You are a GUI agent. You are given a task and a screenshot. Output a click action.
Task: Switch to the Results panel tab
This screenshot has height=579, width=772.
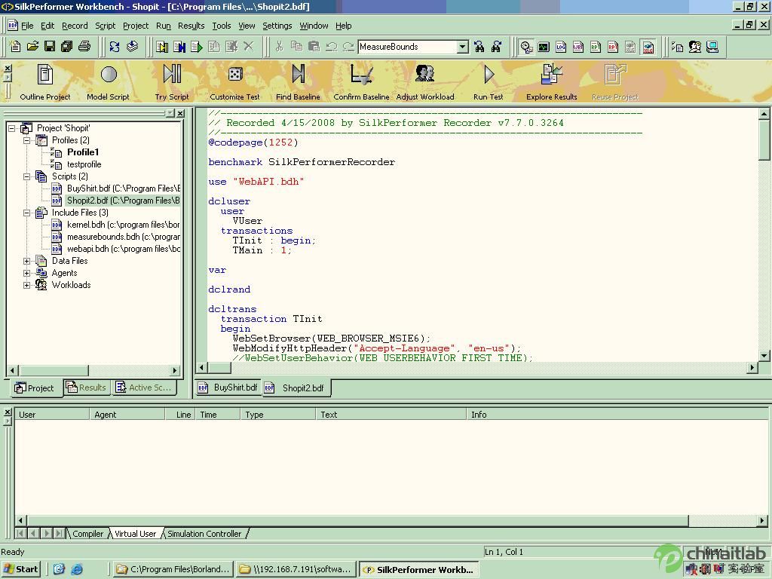(x=86, y=388)
